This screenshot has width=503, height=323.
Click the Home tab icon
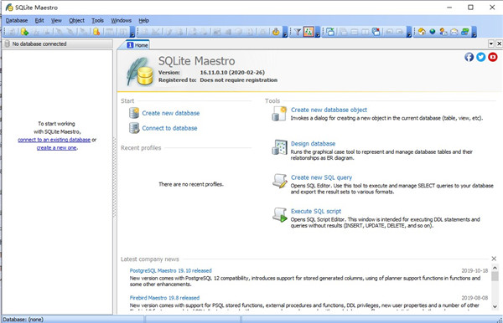(130, 45)
